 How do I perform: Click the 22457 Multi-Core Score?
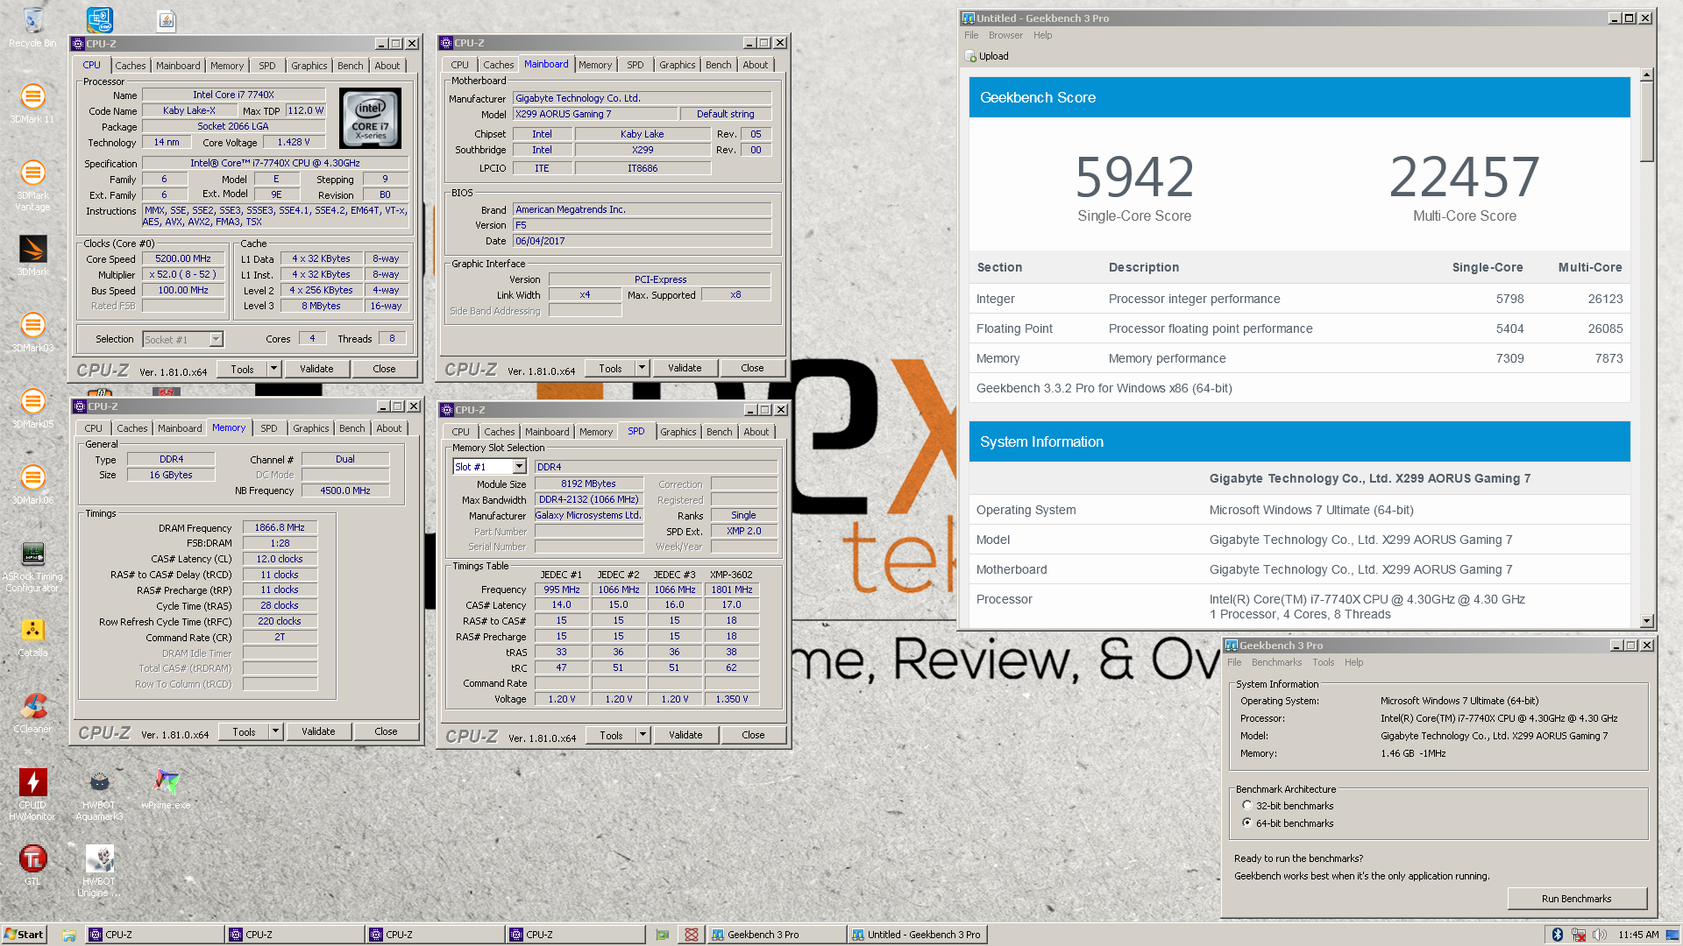(x=1464, y=177)
